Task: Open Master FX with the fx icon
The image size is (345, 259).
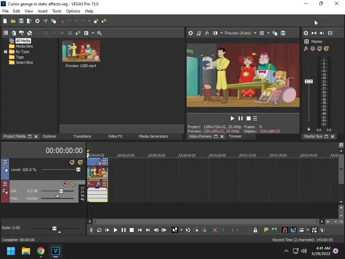Action: [x=306, y=49]
